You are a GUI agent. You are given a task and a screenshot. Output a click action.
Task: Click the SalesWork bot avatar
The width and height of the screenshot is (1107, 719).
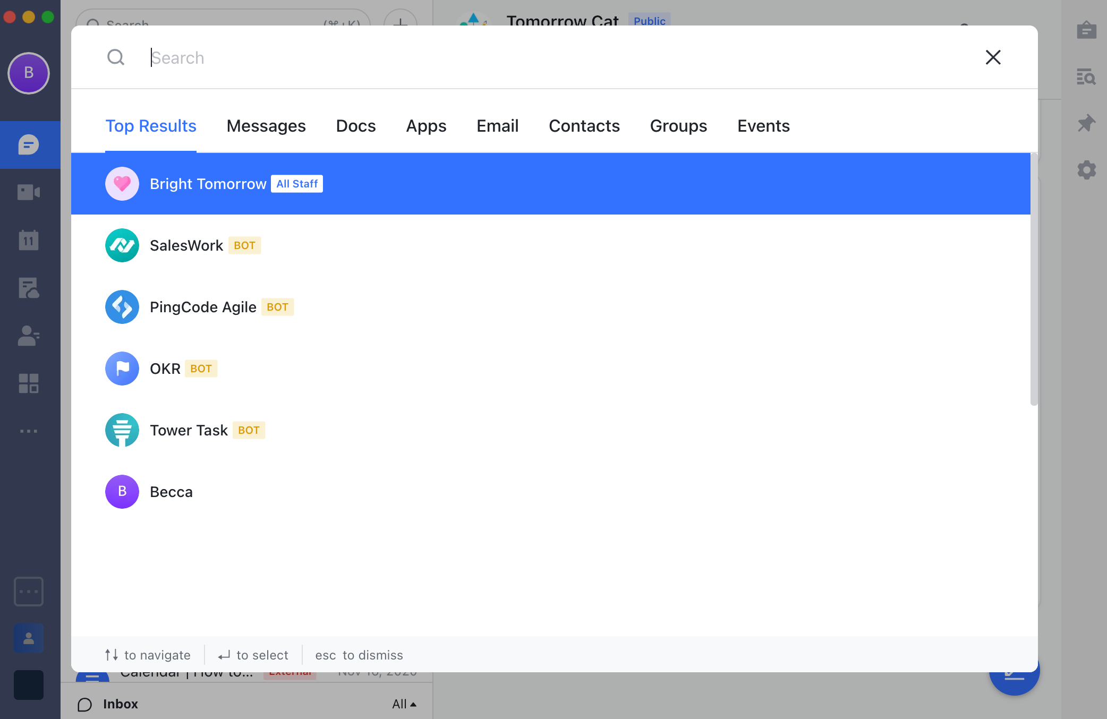pyautogui.click(x=122, y=245)
